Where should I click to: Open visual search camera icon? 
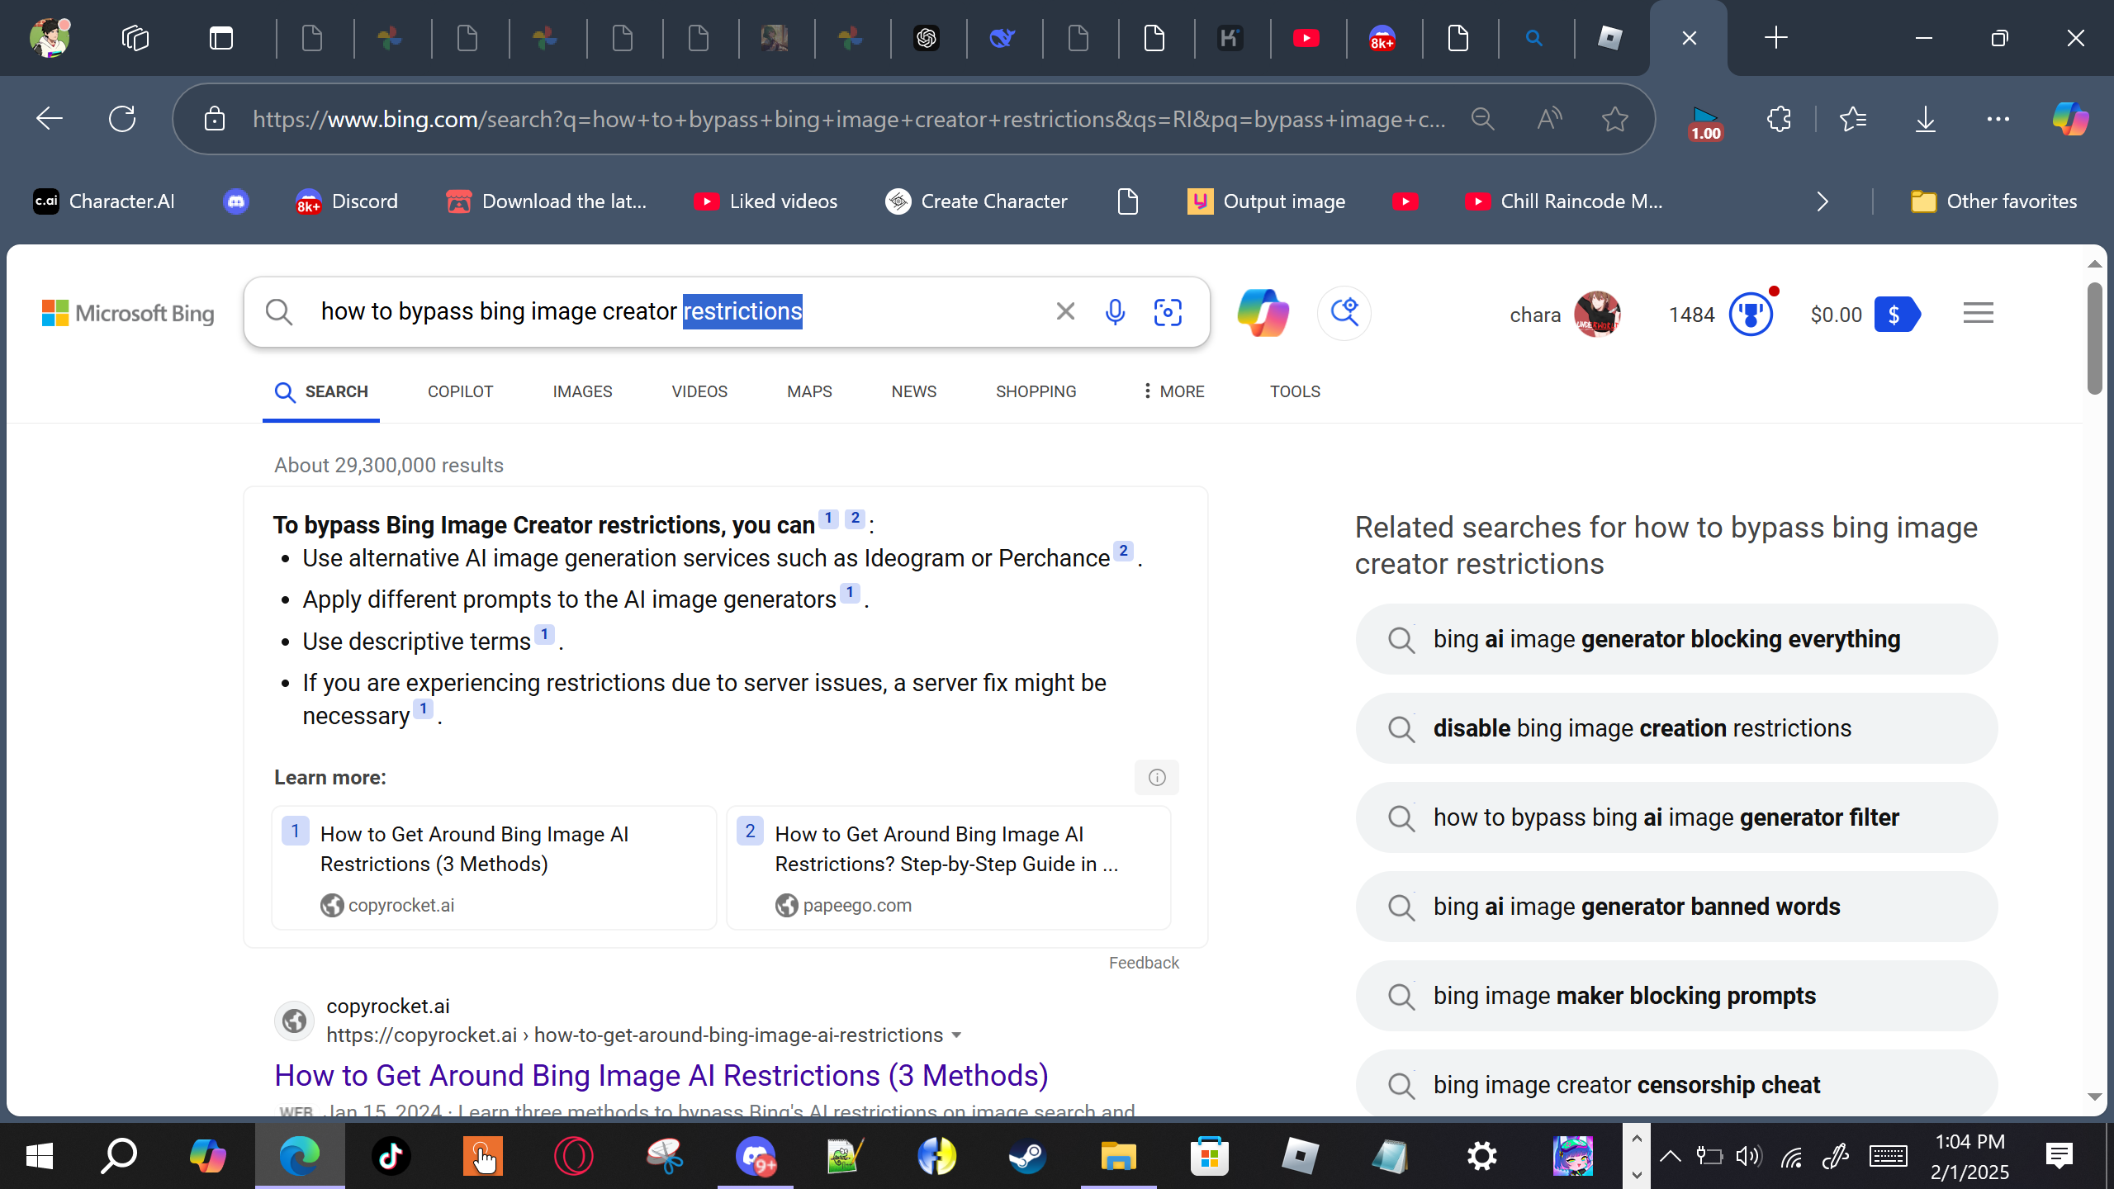[1168, 312]
